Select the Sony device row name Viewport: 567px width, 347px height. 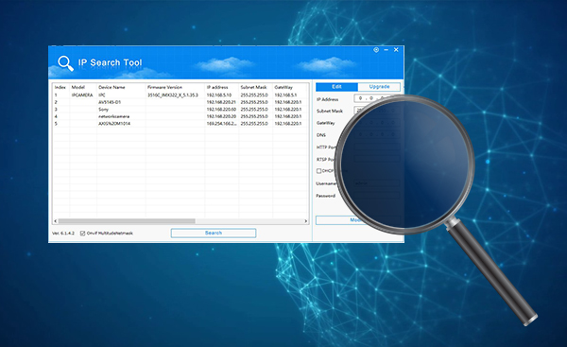tap(103, 110)
